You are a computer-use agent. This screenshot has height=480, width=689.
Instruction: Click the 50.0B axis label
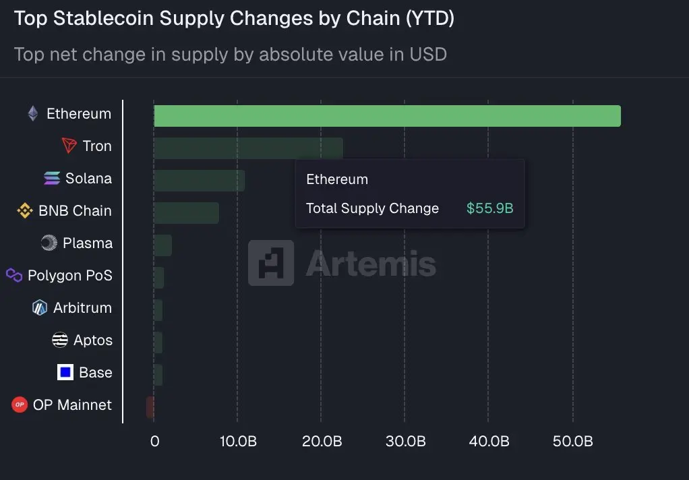pyautogui.click(x=572, y=442)
